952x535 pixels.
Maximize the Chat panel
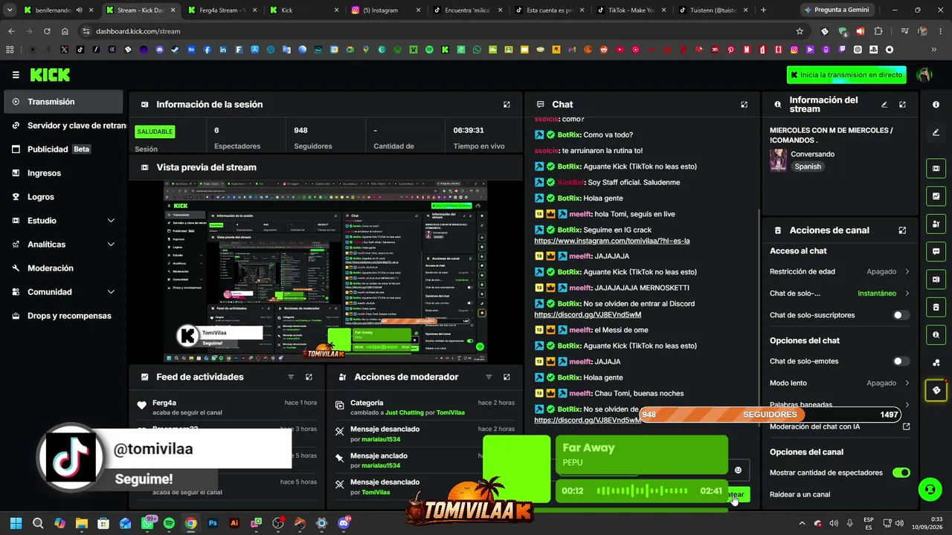[x=744, y=105]
